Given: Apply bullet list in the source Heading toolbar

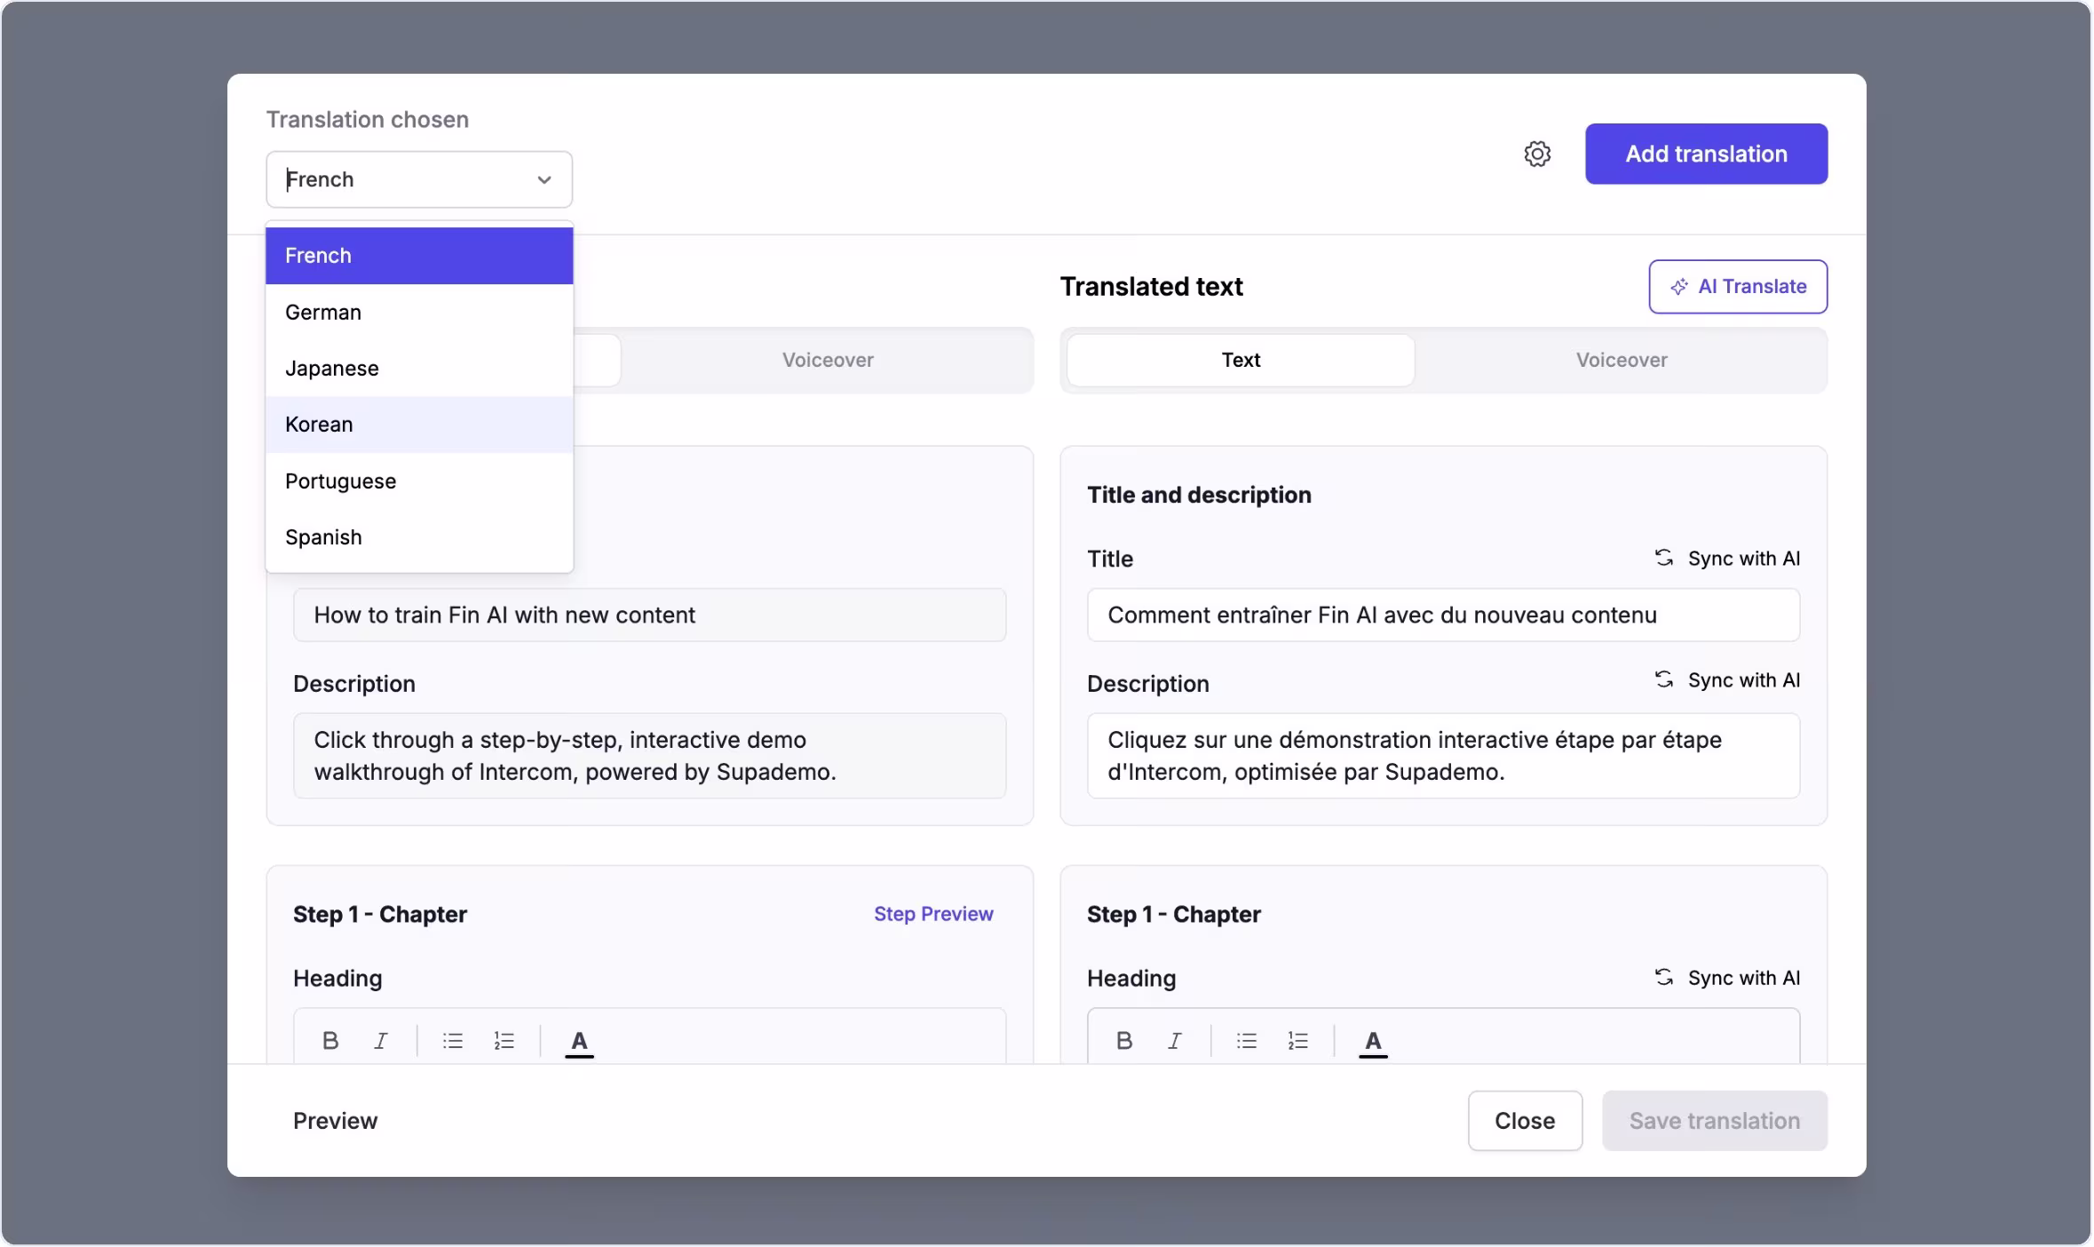Looking at the screenshot, I should pos(452,1039).
